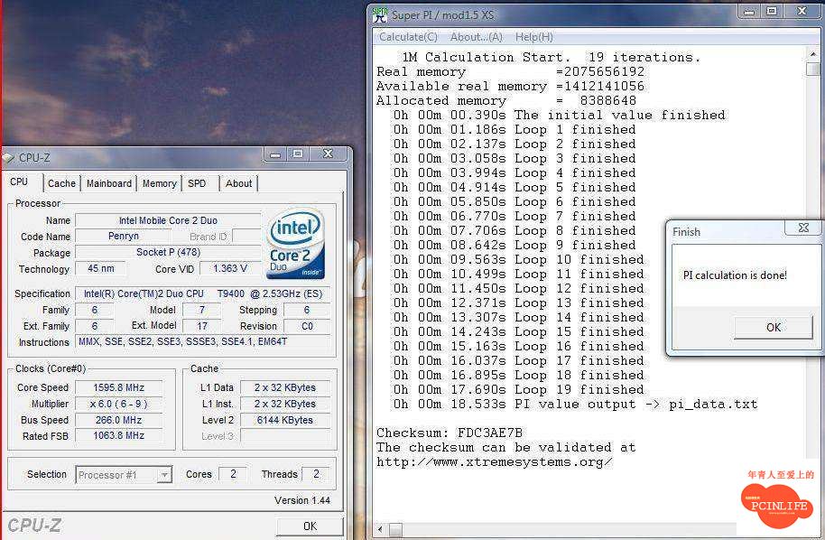Image resolution: width=825 pixels, height=540 pixels.
Task: Click OK in the Finish dialog
Action: (x=774, y=328)
